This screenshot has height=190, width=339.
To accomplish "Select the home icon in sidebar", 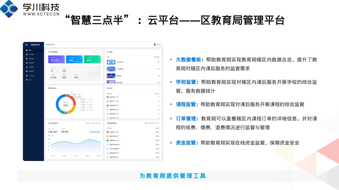I will tap(26, 50).
